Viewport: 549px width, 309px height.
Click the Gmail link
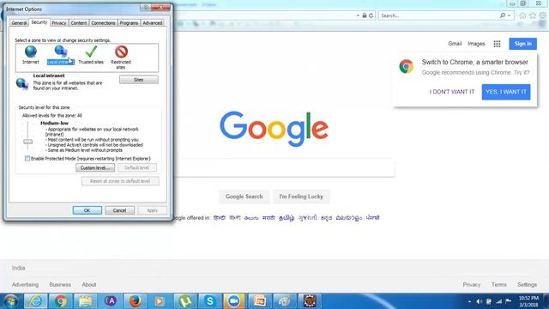point(455,44)
